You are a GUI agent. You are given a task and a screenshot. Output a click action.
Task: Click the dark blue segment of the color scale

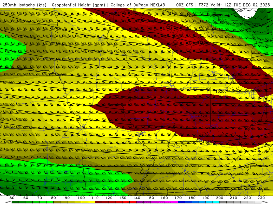(x=182, y=202)
